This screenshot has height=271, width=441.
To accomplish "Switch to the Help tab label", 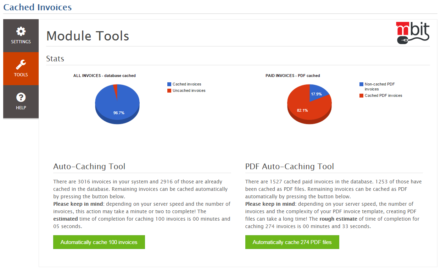I will pos(21,108).
